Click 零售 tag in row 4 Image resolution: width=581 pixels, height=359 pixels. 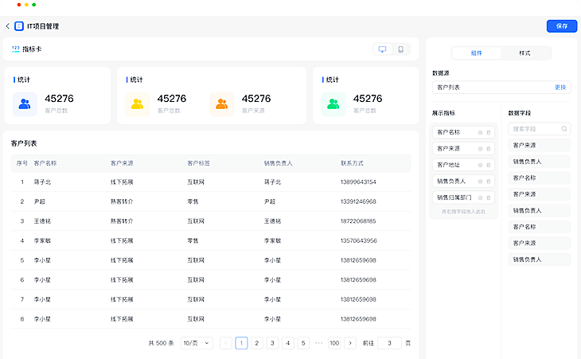point(193,241)
